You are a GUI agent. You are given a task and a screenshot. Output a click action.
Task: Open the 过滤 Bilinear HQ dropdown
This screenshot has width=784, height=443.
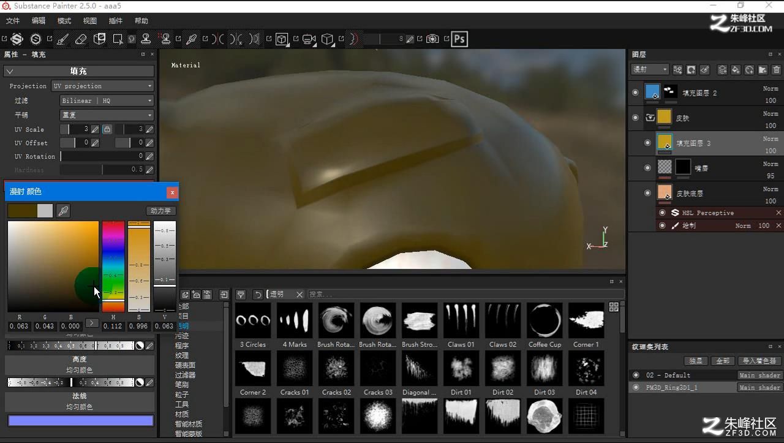[x=107, y=100]
